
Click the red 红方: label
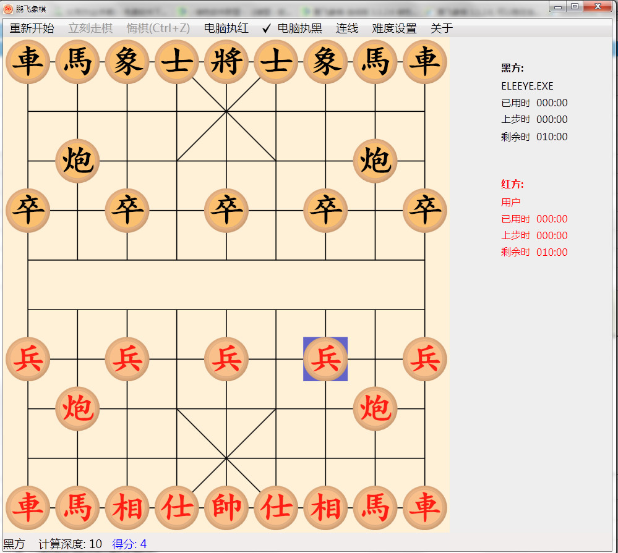click(x=512, y=184)
